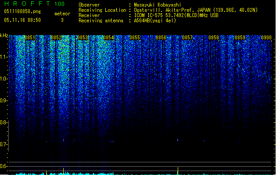The image size is (276, 175).
Task: Click the 0.7 kHz axis label
Action: (x=4, y=144)
